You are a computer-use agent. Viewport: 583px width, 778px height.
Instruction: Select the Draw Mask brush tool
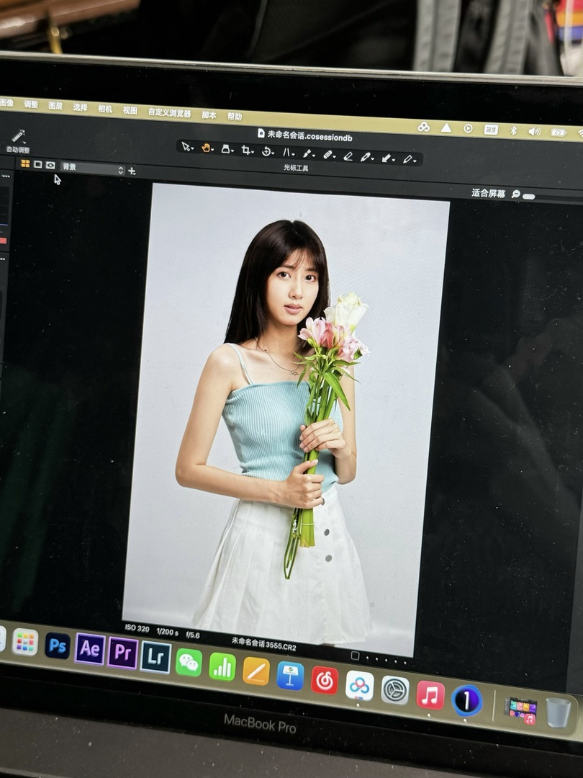pos(307,153)
